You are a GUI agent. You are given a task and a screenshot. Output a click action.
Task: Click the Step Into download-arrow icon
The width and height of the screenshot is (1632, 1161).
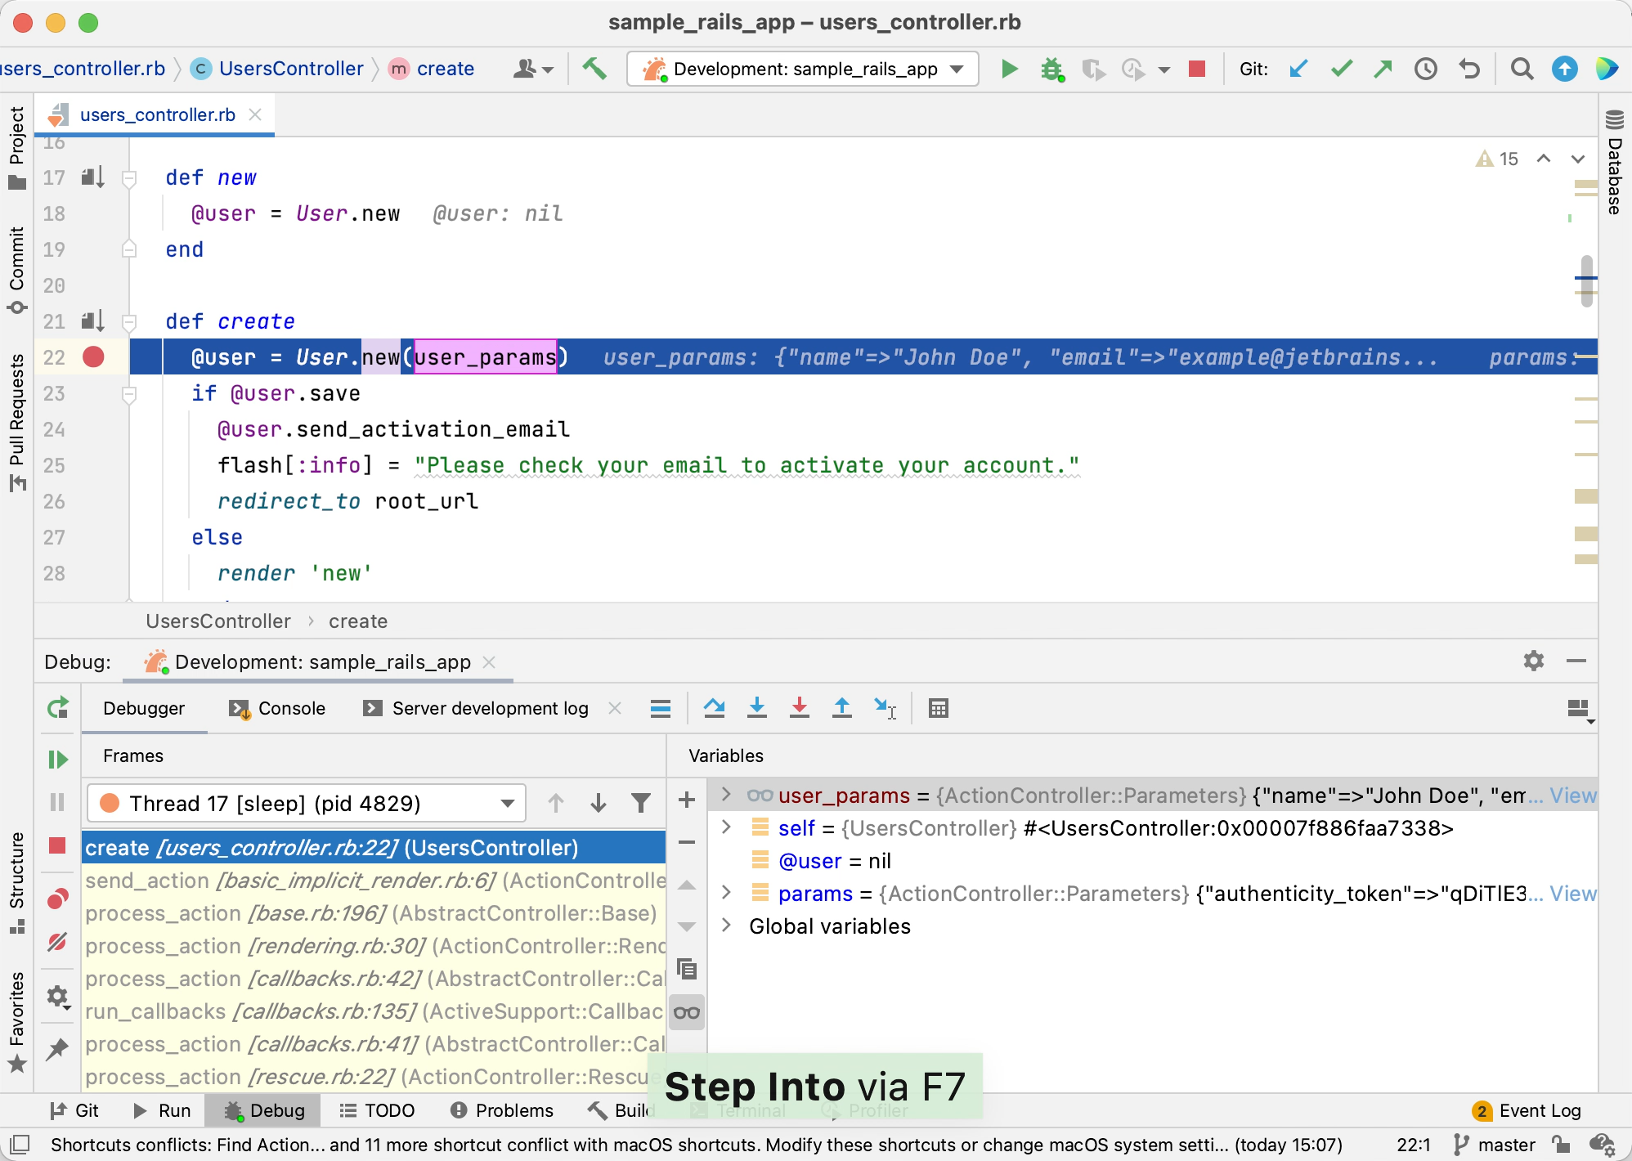point(757,708)
